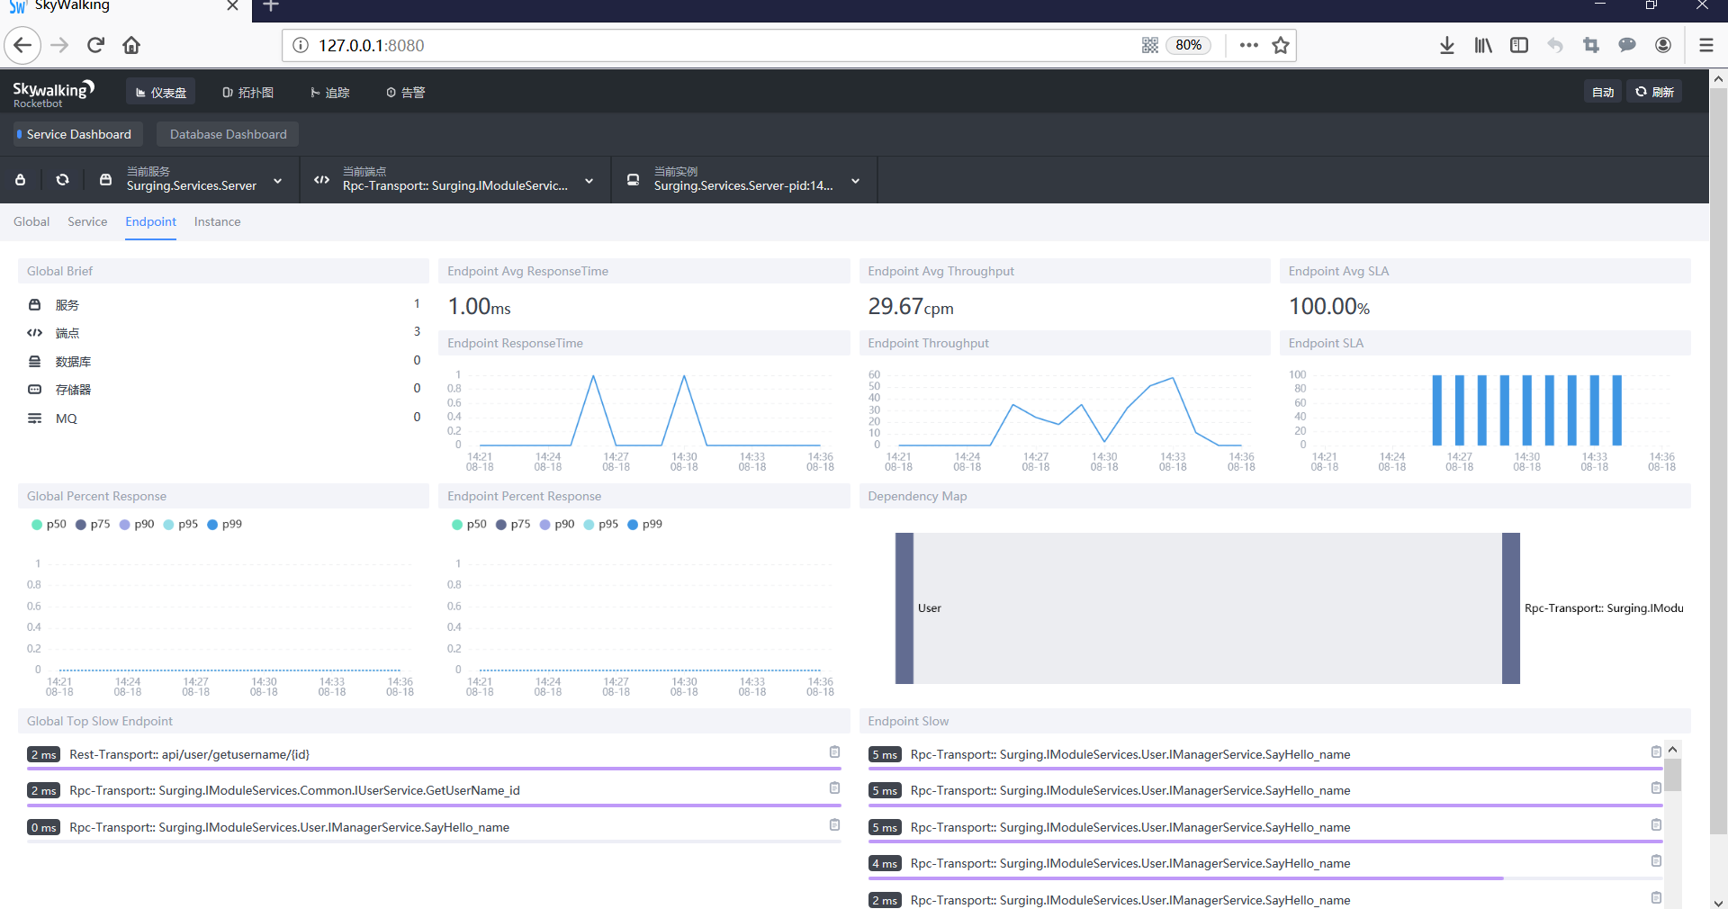Image resolution: width=1728 pixels, height=909 pixels.
Task: Toggle the 自动 auto refresh button
Action: click(1602, 92)
